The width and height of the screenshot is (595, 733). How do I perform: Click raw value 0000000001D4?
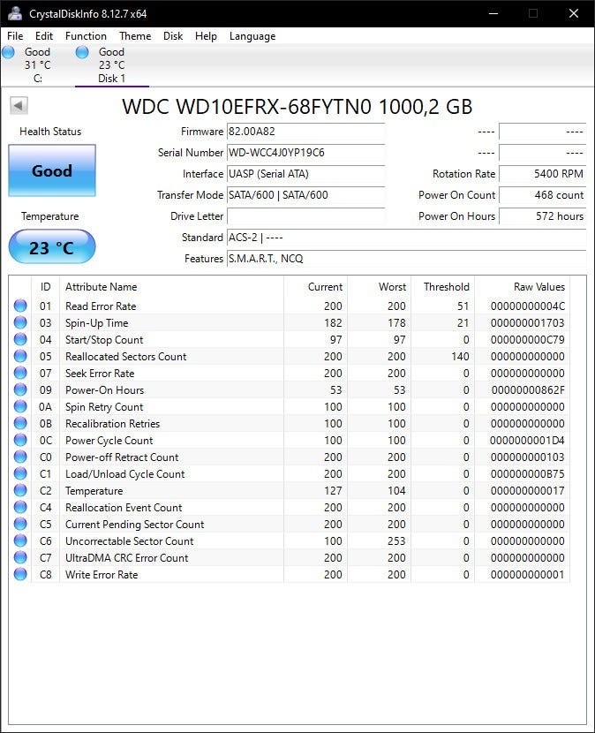pyautogui.click(x=528, y=441)
